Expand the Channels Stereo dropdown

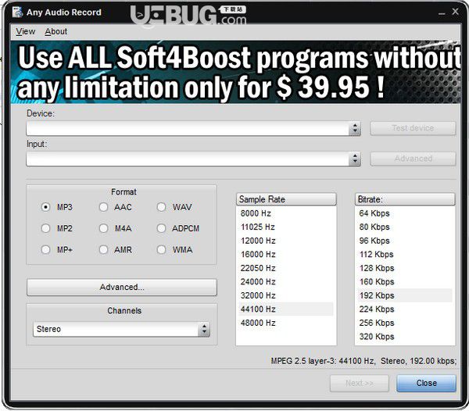pyautogui.click(x=121, y=329)
